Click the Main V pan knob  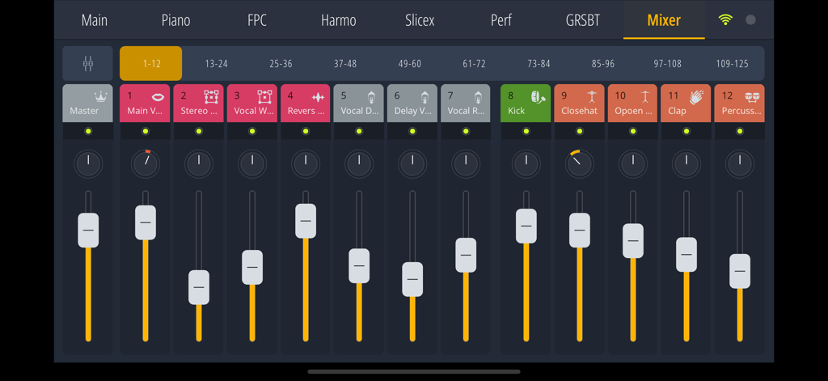[x=146, y=164]
